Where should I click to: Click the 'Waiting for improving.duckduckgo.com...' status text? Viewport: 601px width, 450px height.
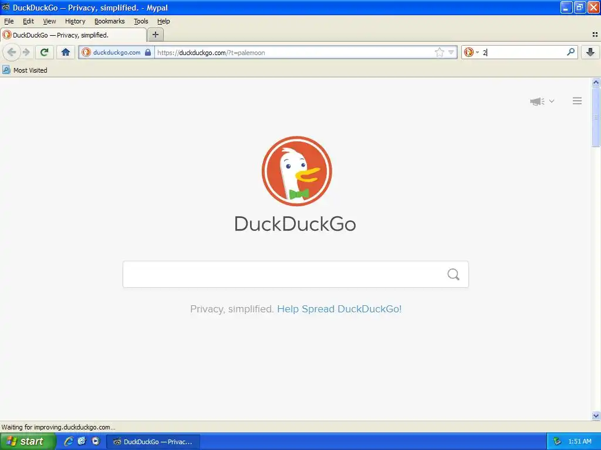(58, 427)
